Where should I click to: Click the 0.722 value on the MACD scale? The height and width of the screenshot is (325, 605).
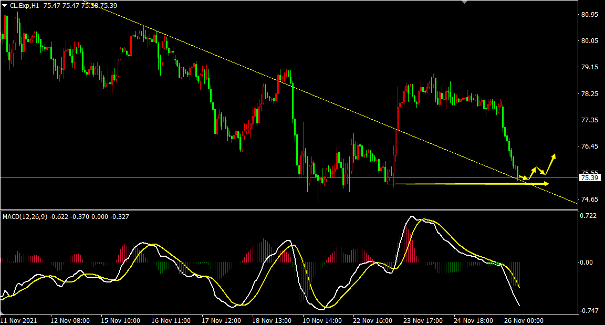[x=589, y=216]
